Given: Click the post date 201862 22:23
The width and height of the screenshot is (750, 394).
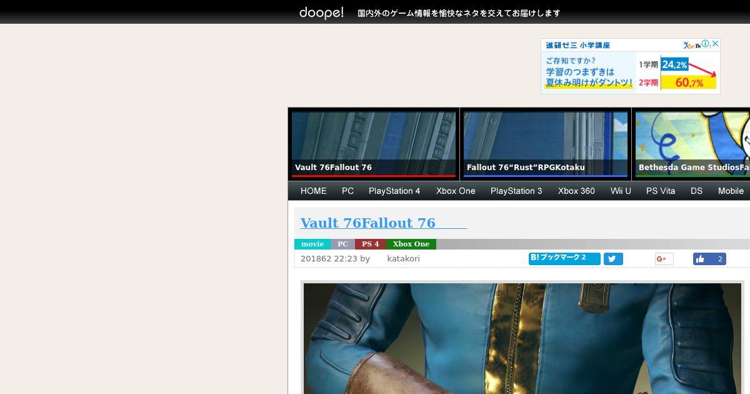Looking at the screenshot, I should pos(329,259).
